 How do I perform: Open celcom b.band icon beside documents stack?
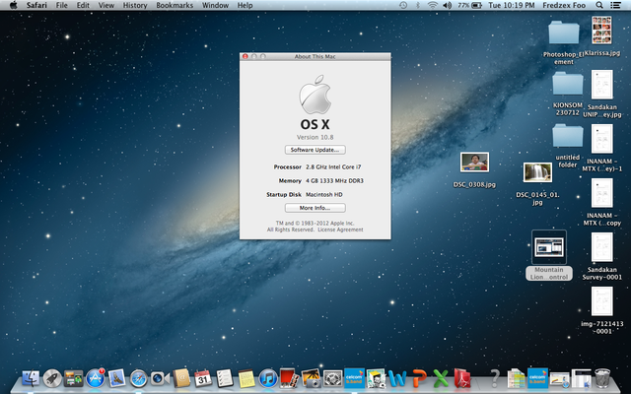(x=537, y=378)
